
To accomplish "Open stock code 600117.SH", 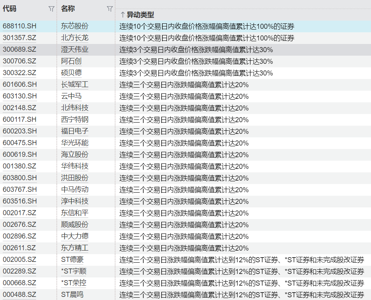I will tap(19, 119).
